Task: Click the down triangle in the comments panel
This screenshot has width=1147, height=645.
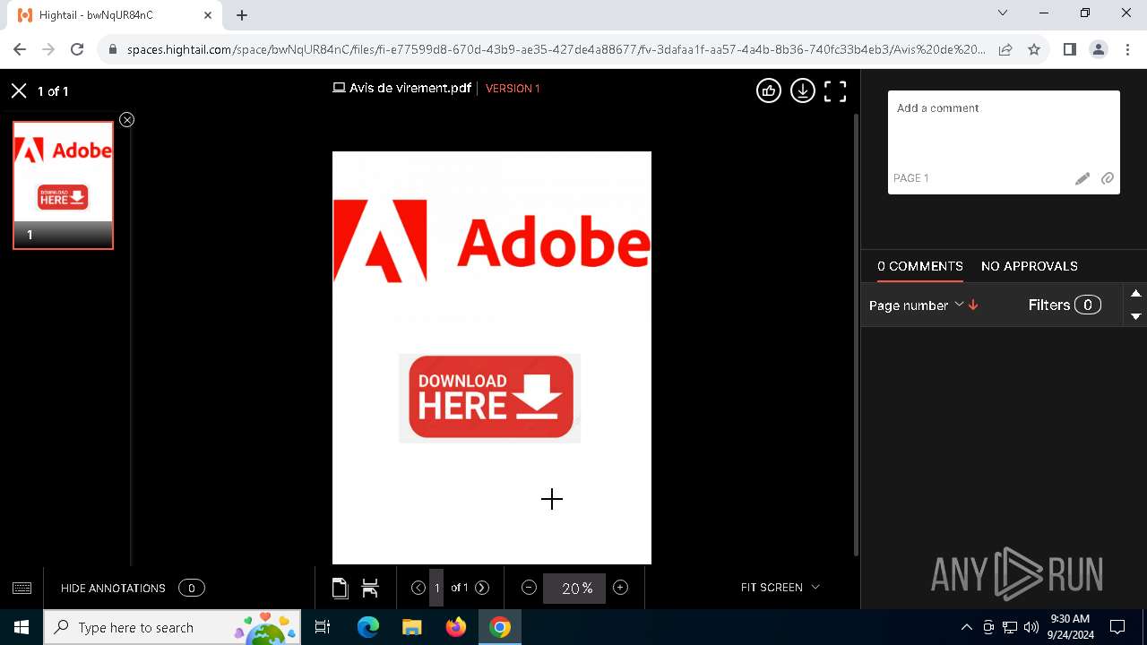Action: point(1136,316)
